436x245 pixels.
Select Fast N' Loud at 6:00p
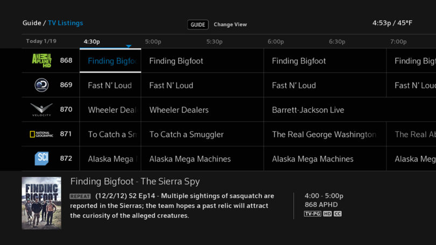pos(325,85)
